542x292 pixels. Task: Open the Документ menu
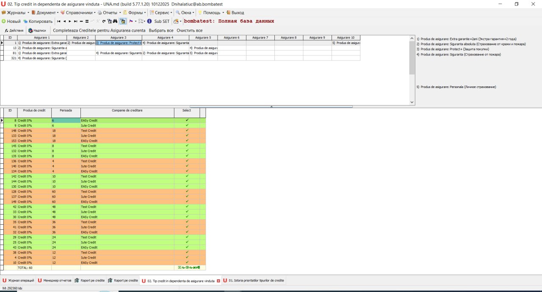tap(44, 13)
